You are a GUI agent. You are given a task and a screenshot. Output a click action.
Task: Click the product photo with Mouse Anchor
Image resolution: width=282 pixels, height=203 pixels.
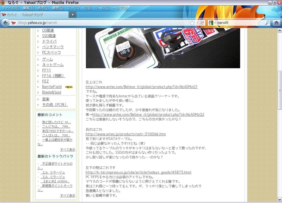(x=163, y=48)
